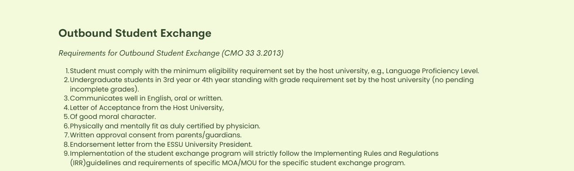Select written approval consent from parents item

coord(156,135)
